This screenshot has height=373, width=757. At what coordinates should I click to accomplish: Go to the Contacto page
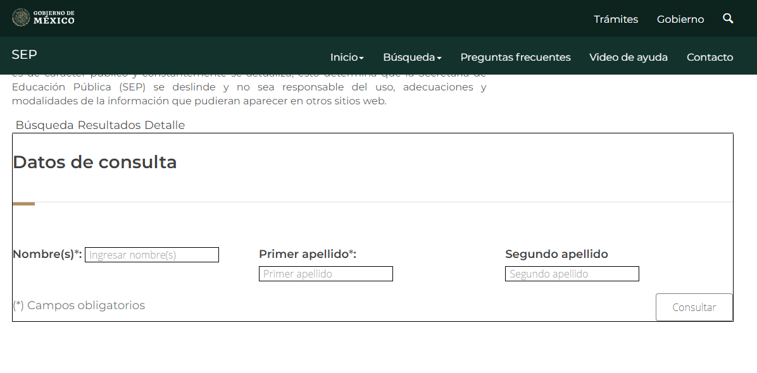point(710,58)
